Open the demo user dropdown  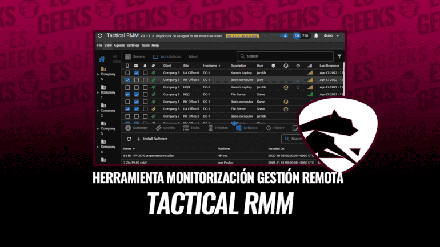tap(331, 35)
